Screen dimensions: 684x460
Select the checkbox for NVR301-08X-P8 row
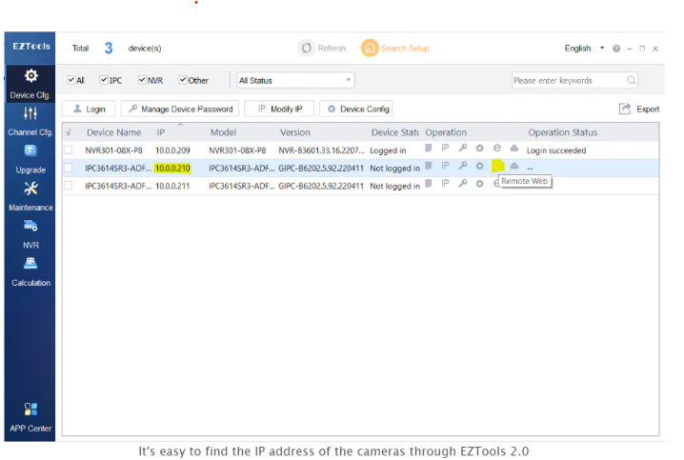coord(69,150)
